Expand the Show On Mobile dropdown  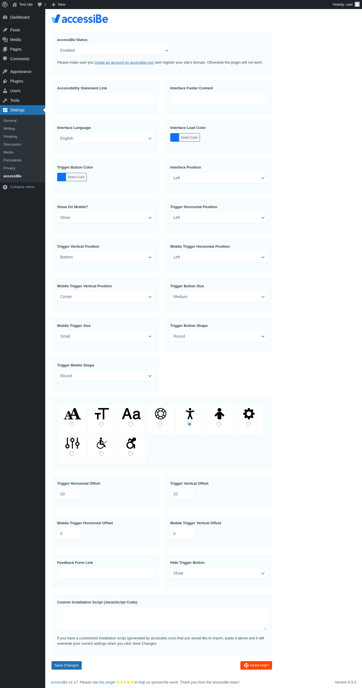click(105, 217)
